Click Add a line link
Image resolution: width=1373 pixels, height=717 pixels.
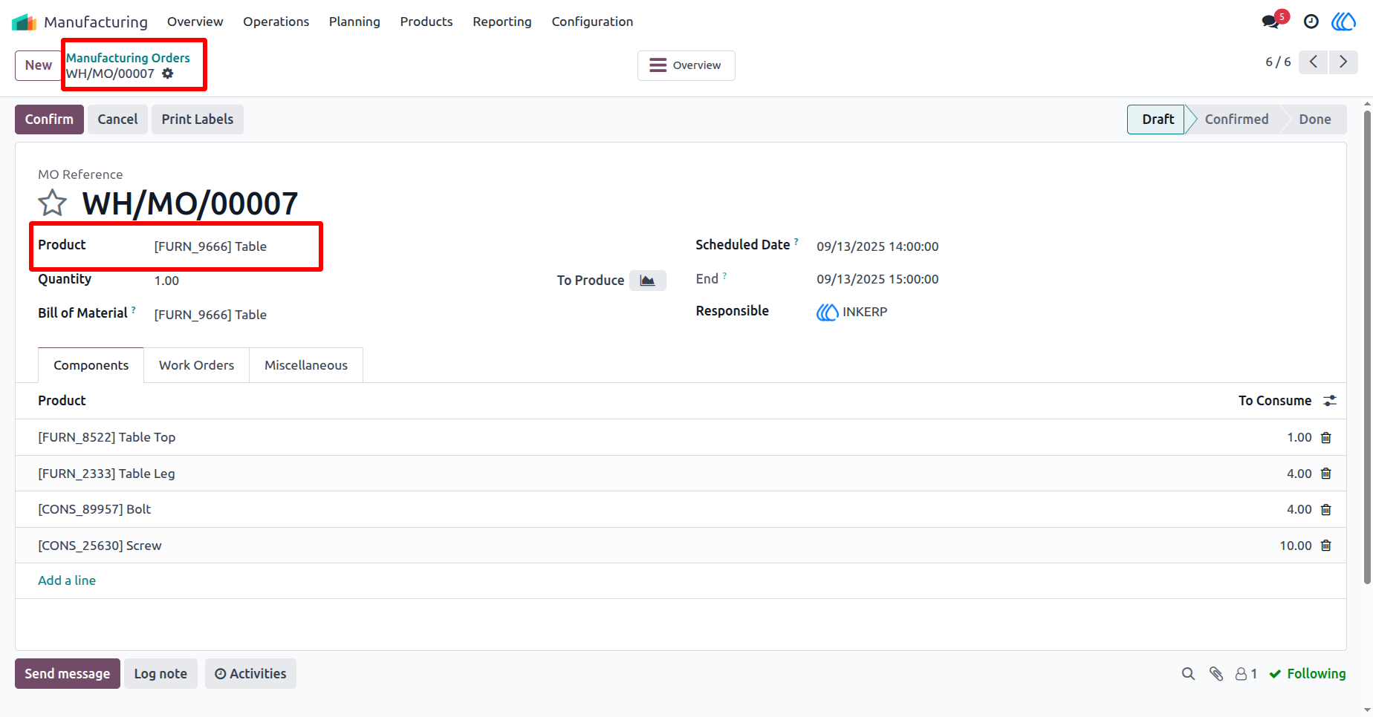coord(67,580)
